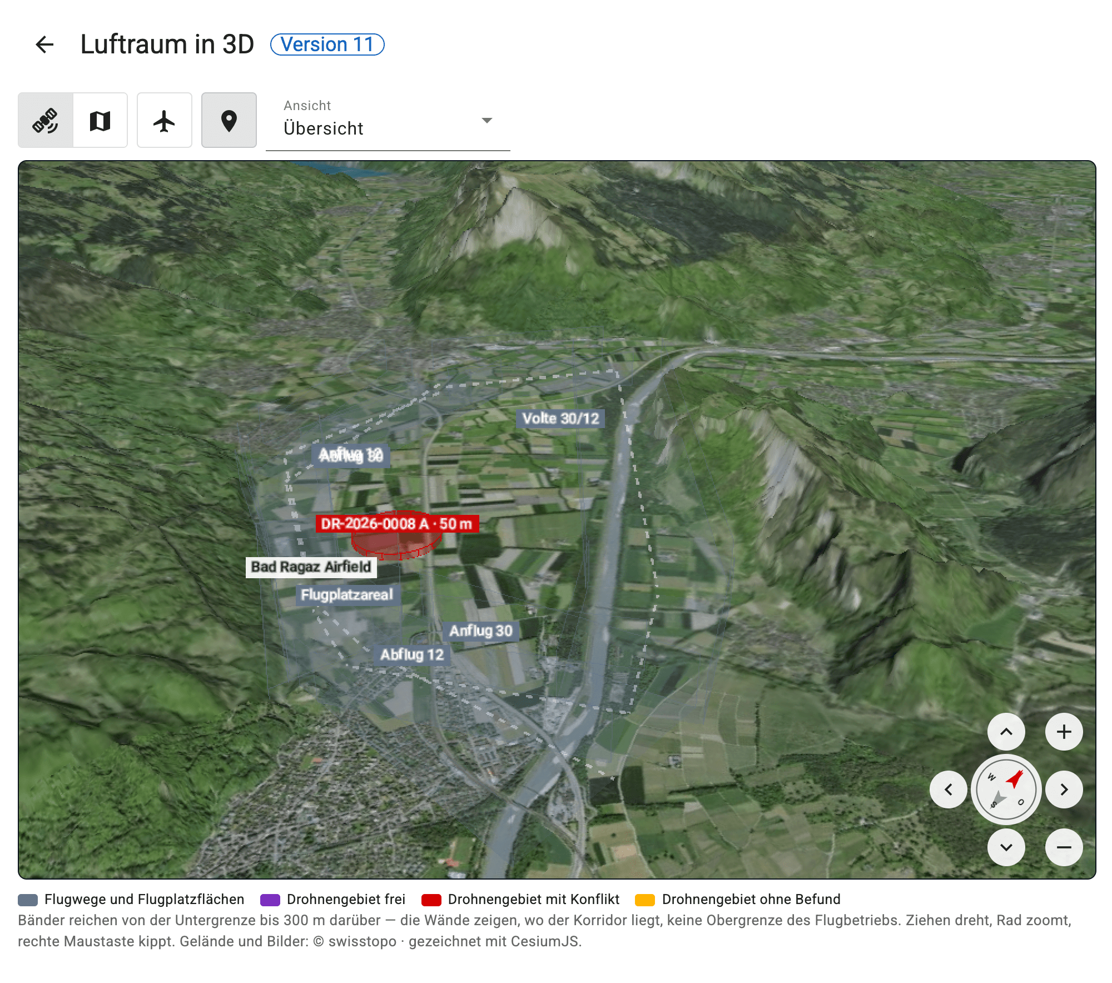Open the Ansicht Übersicht dropdown
The image size is (1112, 983).
pos(388,121)
